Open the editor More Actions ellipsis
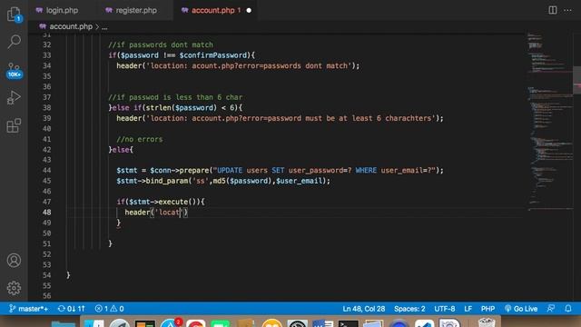 (x=567, y=10)
